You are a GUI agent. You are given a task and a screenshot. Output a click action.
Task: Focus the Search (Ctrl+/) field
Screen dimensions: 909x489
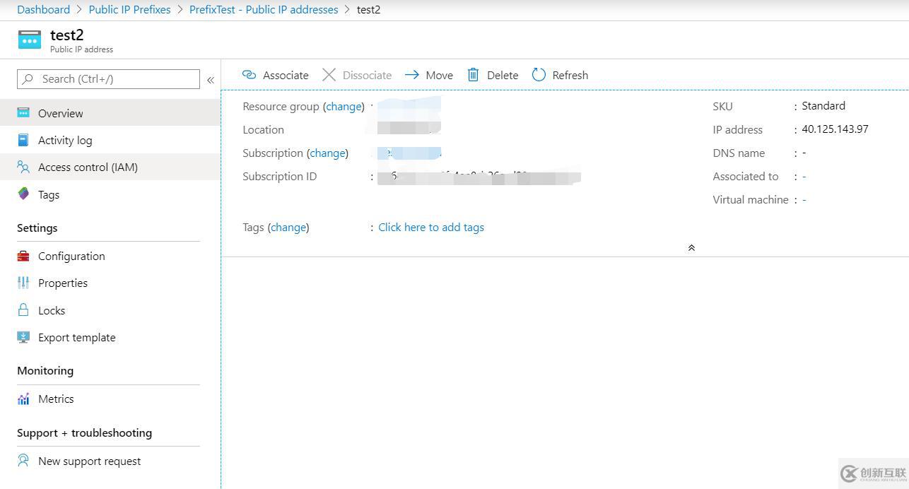[x=108, y=79]
